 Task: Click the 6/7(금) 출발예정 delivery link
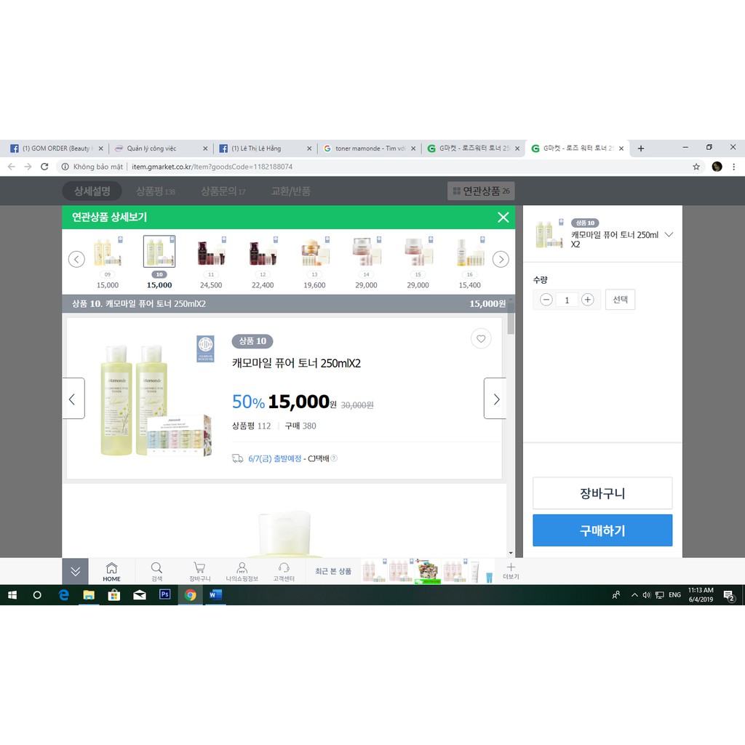point(274,458)
